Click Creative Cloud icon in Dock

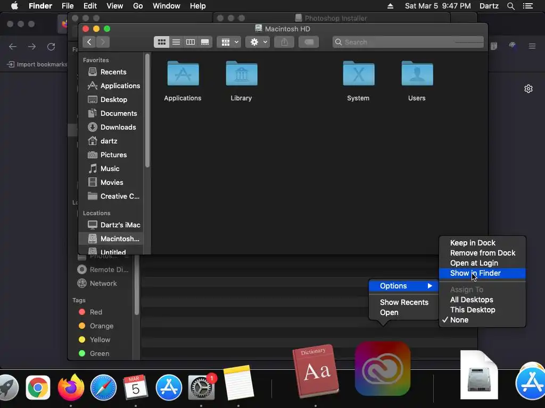(383, 369)
